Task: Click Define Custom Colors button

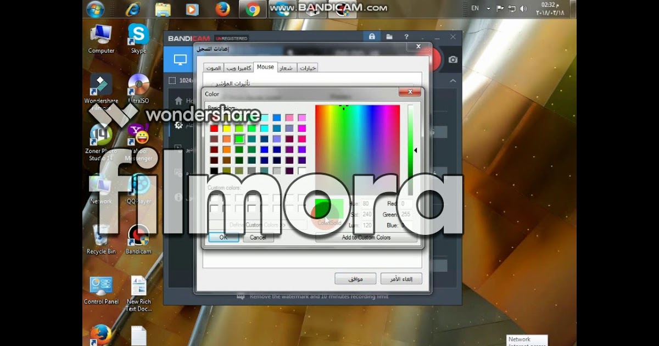Action: pos(258,225)
